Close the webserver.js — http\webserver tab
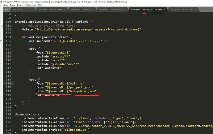This screenshot has height=134, width=213. point(125,10)
